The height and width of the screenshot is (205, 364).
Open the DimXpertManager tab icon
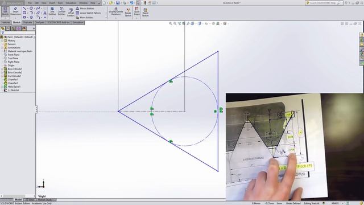(19, 28)
